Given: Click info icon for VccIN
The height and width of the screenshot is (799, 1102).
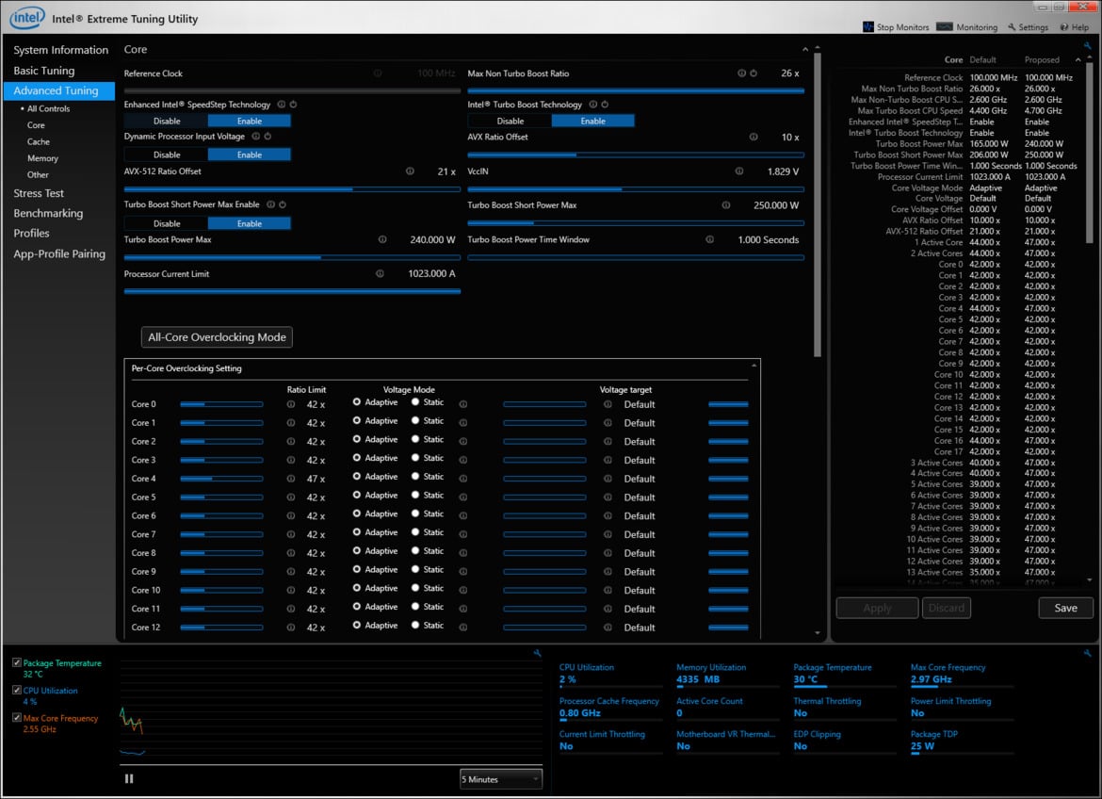Looking at the screenshot, I should [x=739, y=171].
